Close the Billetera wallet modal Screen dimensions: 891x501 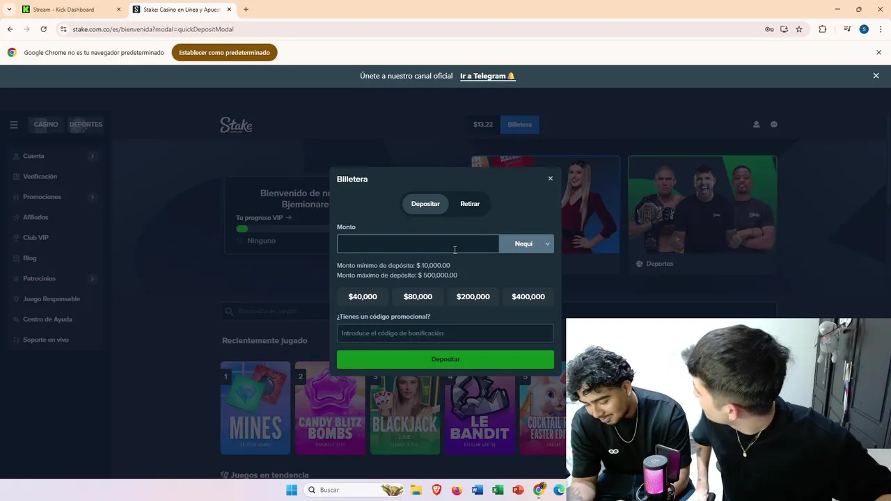coord(550,178)
